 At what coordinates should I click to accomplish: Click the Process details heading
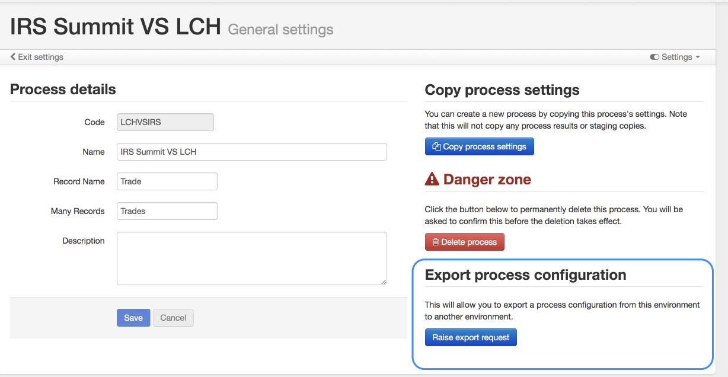[63, 90]
